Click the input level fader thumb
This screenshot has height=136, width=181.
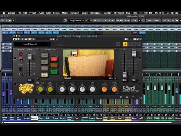pyautogui.click(x=29, y=57)
